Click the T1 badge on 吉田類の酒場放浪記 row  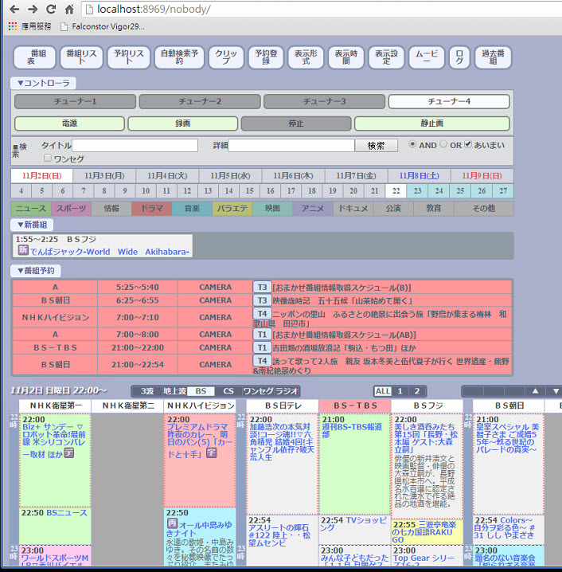click(x=262, y=347)
